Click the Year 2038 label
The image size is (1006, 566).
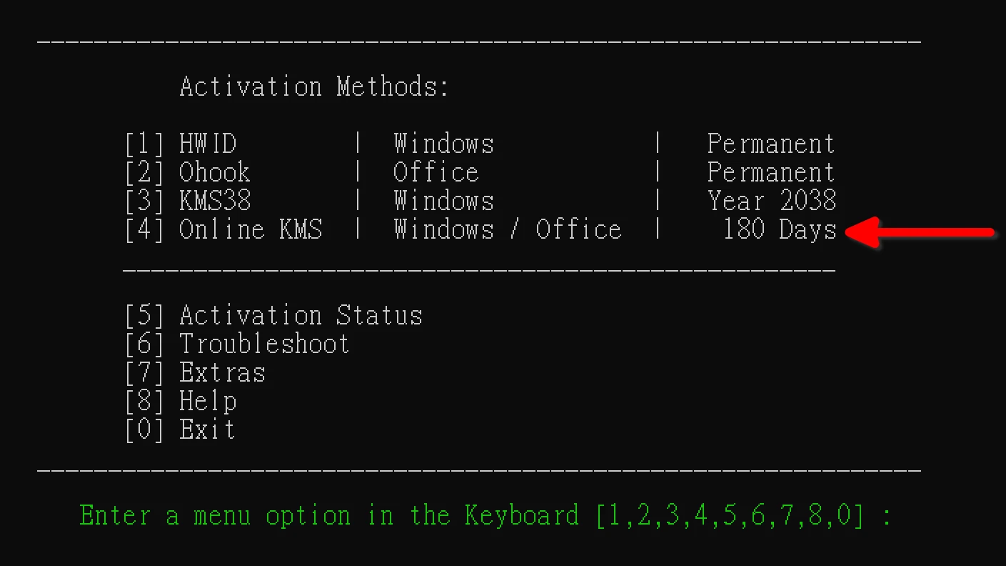point(771,202)
